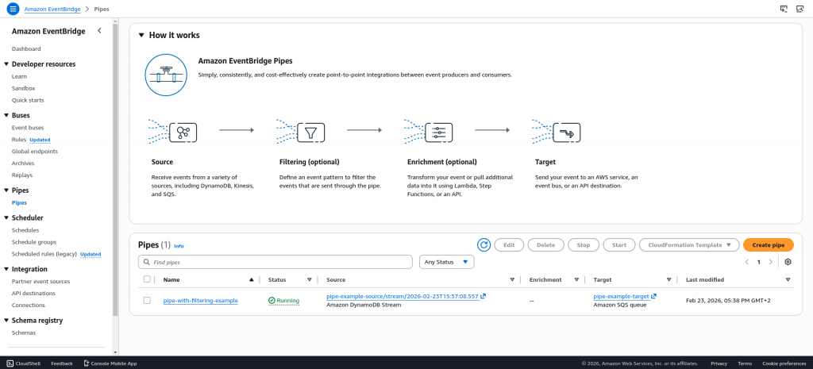Toggle the select-all pipes header checkbox
Screen dimensions: 813x369
[147, 279]
